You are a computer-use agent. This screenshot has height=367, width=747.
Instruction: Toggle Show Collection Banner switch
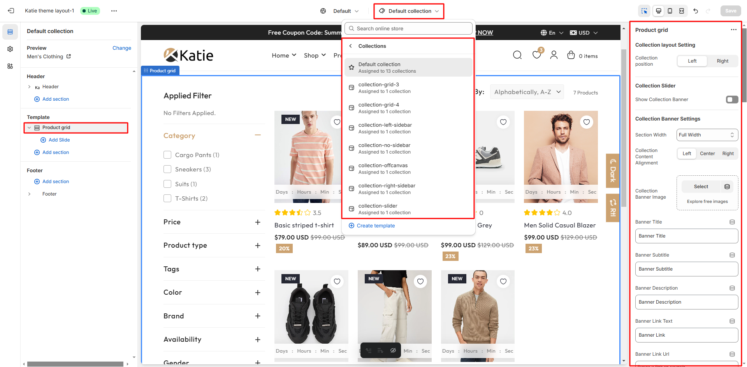732,100
